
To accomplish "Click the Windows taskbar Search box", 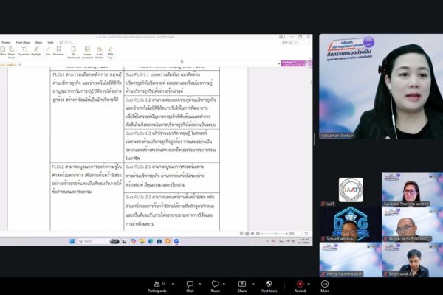I will click(94, 241).
